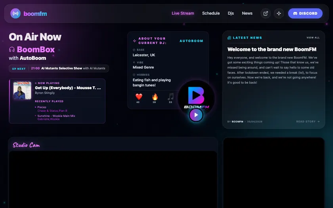
Task: Click the 30/04/2026 news date
Action: pyautogui.click(x=255, y=122)
